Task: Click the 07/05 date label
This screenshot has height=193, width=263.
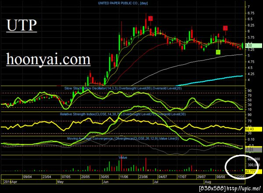Action: [x=66, y=177]
